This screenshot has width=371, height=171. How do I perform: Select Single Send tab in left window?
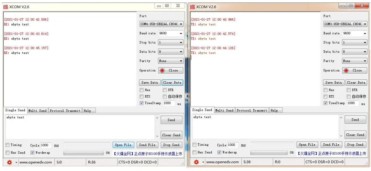coord(15,110)
